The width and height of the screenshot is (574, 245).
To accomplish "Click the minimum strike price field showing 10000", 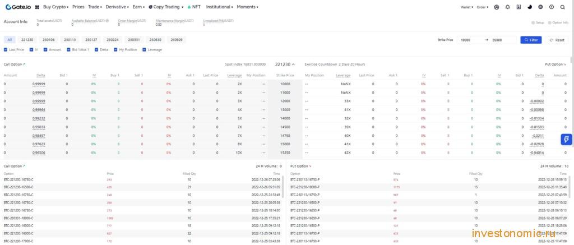I will (469, 40).
